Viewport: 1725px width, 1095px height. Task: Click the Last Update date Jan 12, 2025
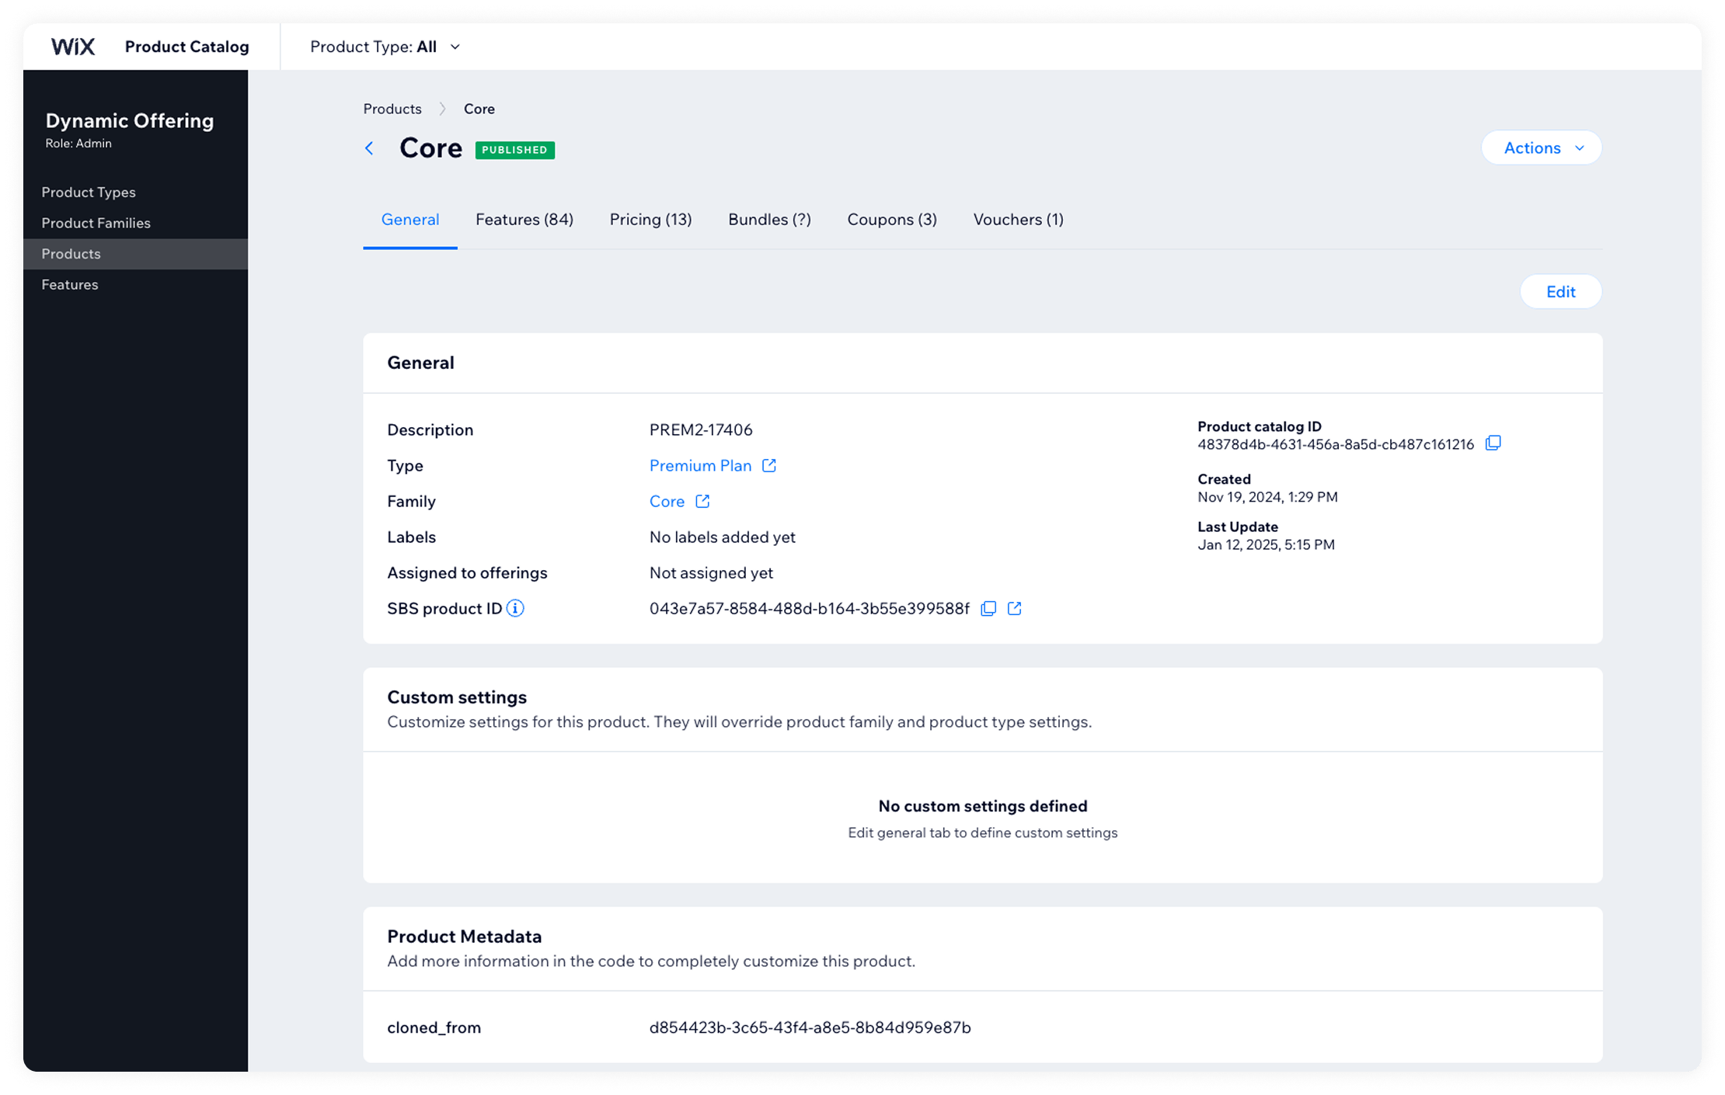[x=1266, y=544]
